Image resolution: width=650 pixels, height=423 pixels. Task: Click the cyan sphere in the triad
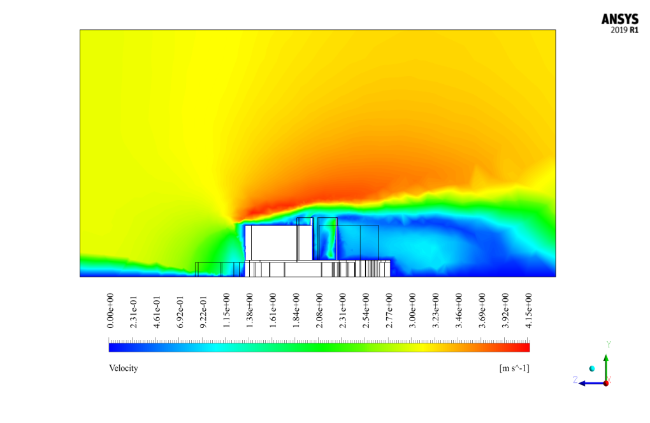click(x=592, y=369)
